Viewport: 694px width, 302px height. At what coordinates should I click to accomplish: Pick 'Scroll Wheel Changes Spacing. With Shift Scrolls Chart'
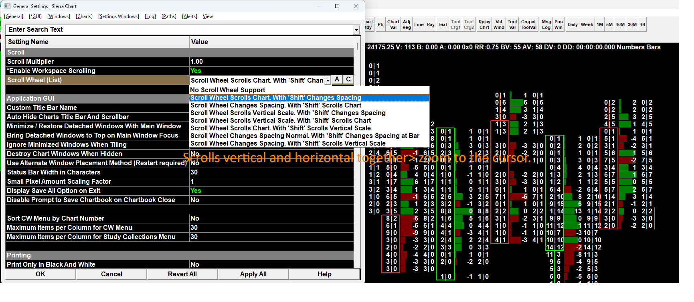tap(309, 105)
